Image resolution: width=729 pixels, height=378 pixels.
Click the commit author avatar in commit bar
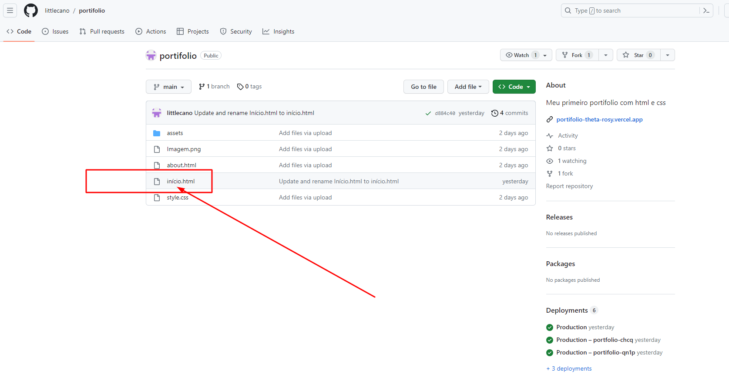click(x=157, y=113)
